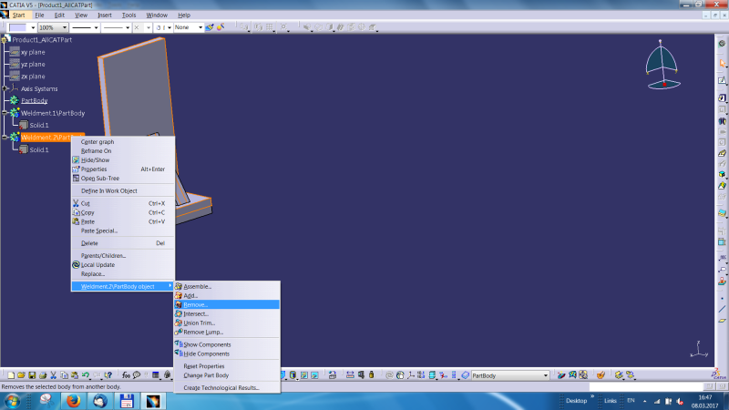This screenshot has width=729, height=410.
Task: Click the New document icon
Action: (11, 375)
